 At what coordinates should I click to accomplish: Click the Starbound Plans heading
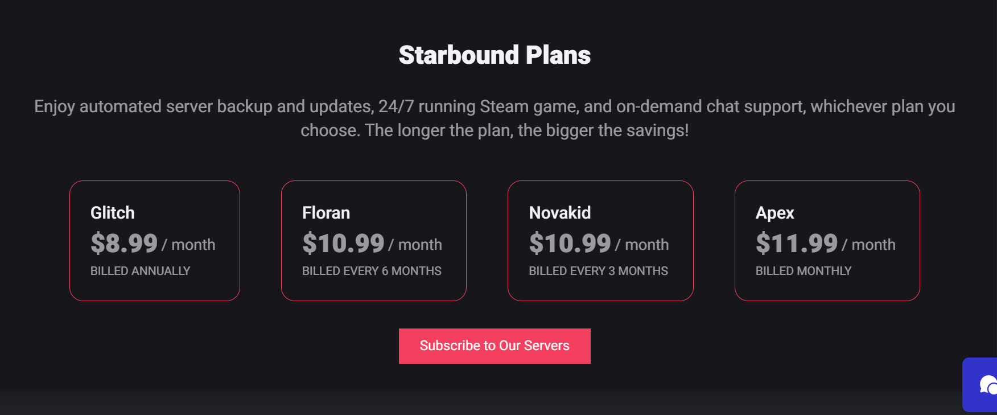(495, 55)
